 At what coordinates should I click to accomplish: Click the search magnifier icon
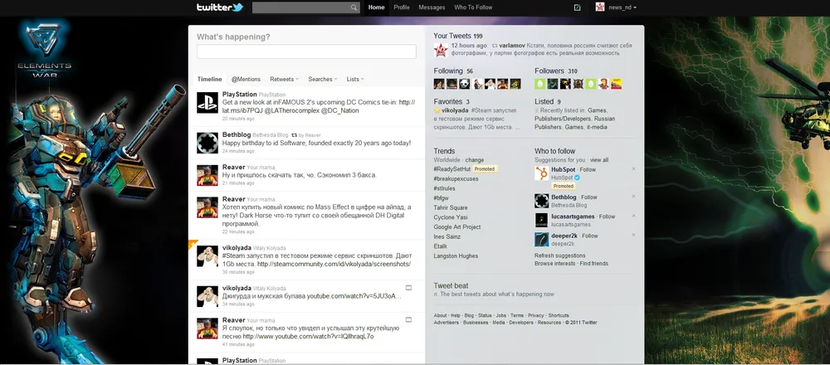(x=354, y=7)
